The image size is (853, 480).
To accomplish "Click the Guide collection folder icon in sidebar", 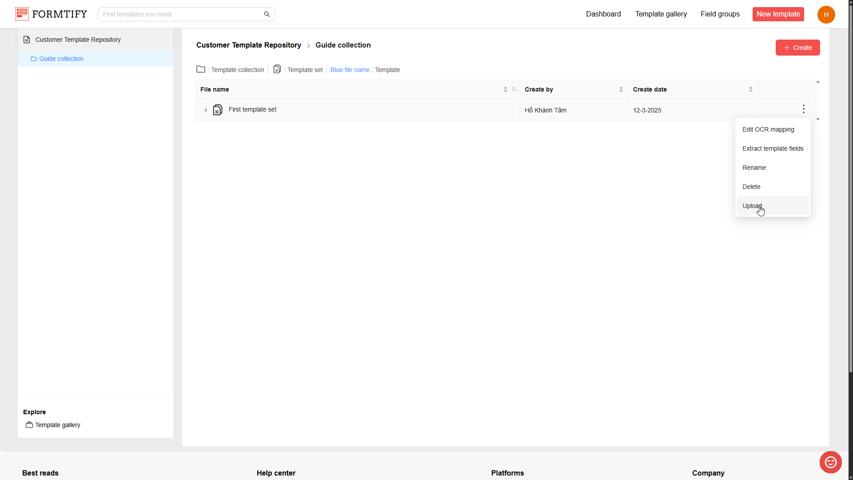I will (x=34, y=59).
